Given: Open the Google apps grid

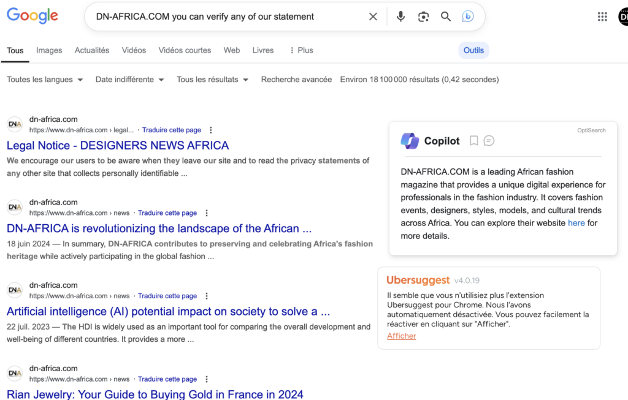Looking at the screenshot, I should [602, 17].
